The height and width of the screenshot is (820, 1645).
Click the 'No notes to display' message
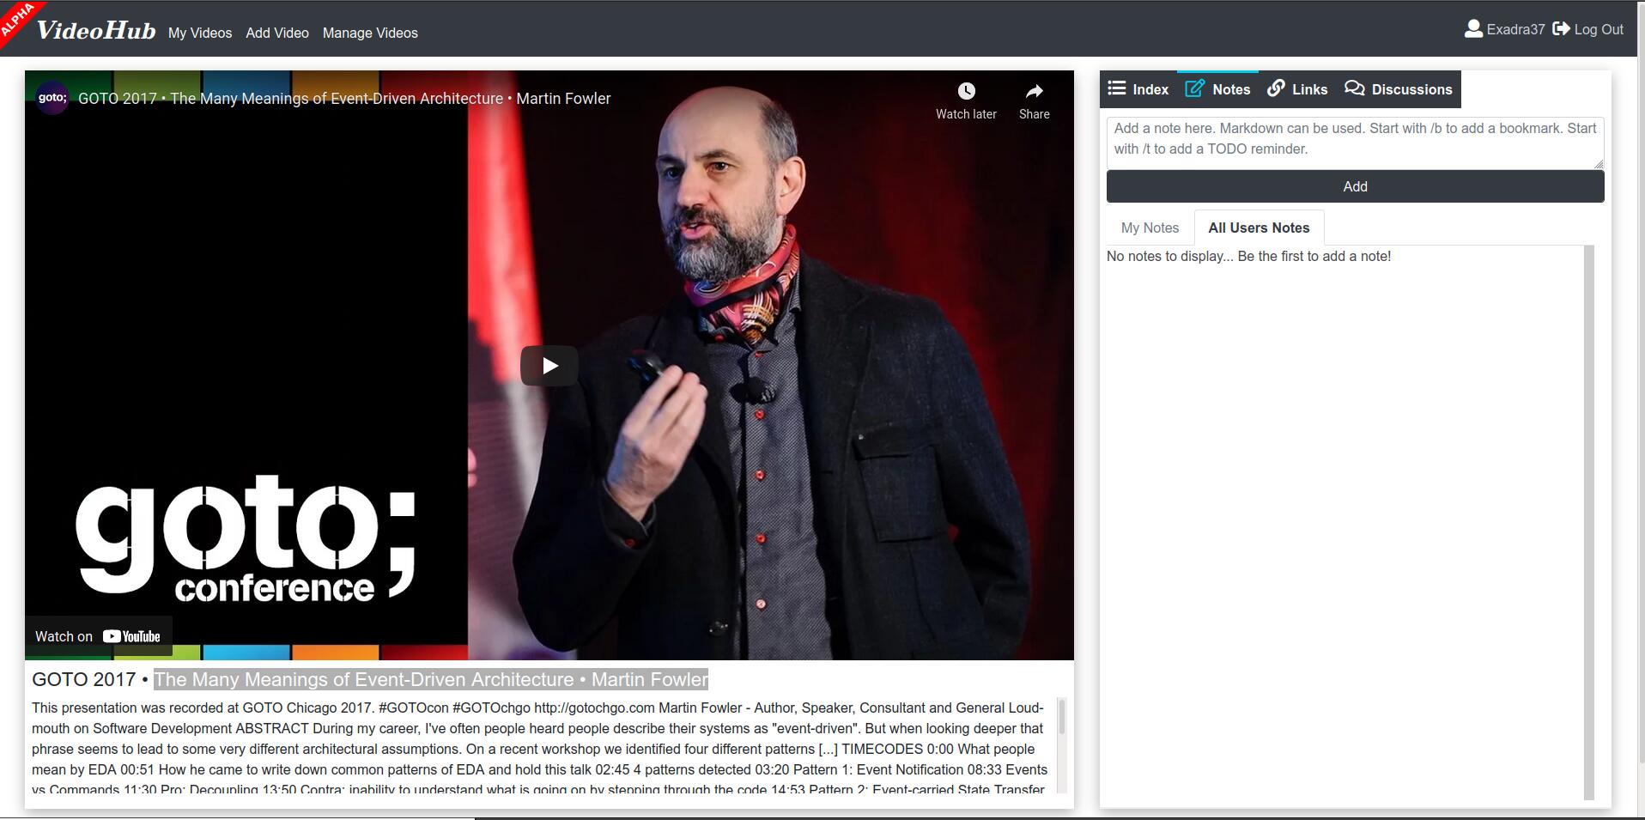[x=1248, y=256]
